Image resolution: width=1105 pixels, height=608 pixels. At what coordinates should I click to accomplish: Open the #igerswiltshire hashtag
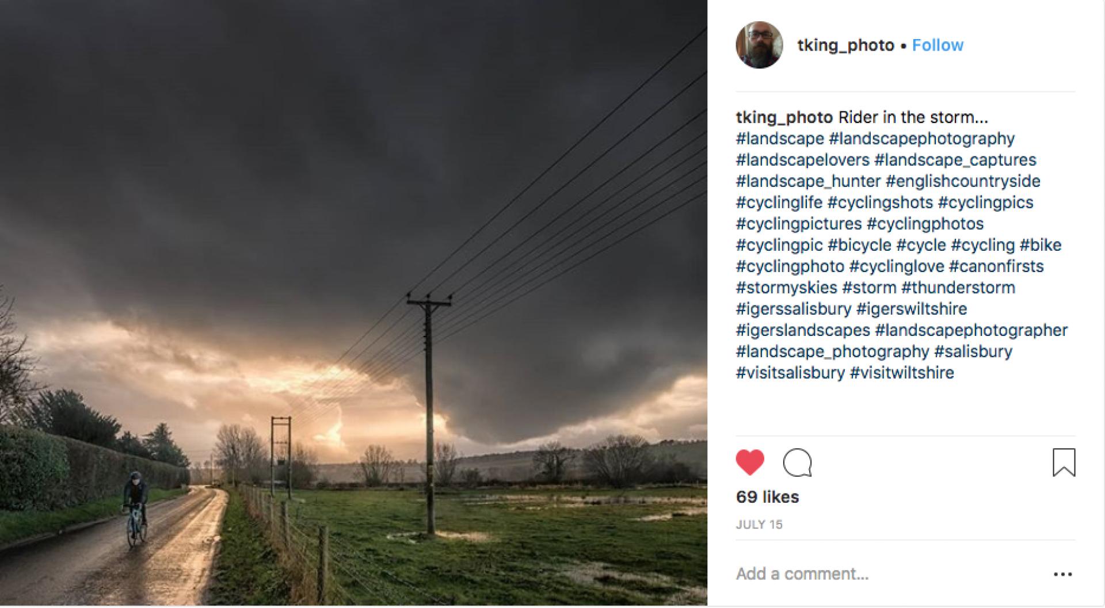[x=912, y=309]
